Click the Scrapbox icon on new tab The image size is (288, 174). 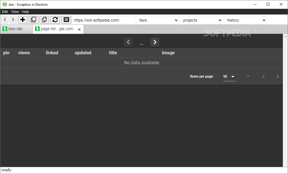(x=5, y=29)
